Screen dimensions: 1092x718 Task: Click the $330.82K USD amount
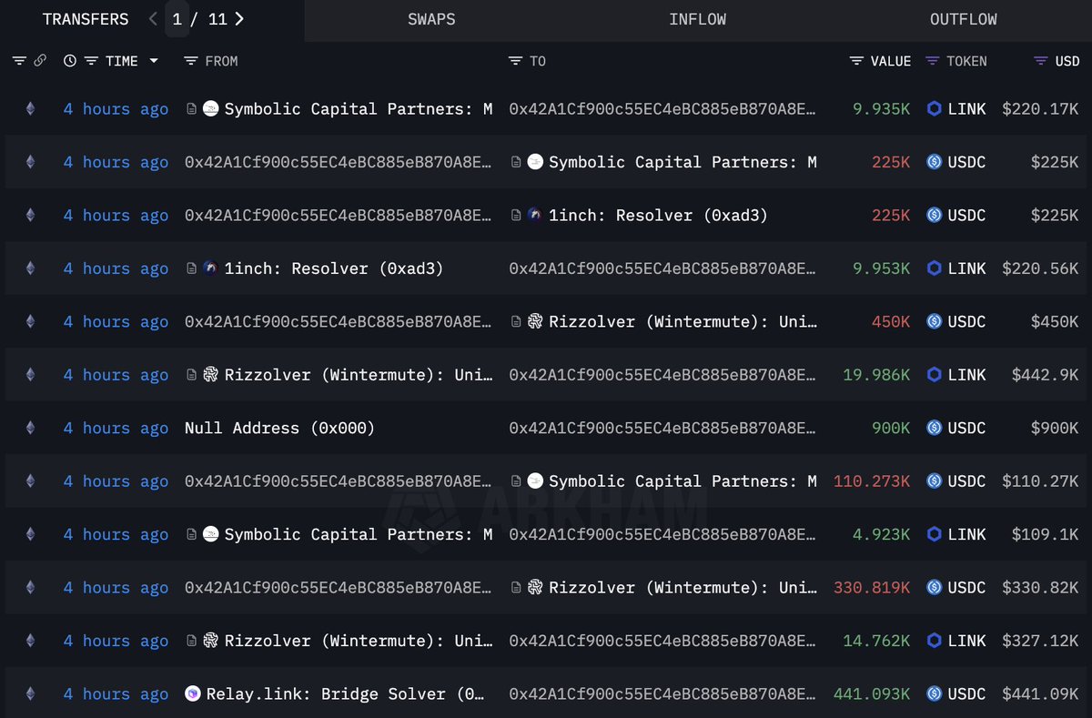pos(1041,587)
